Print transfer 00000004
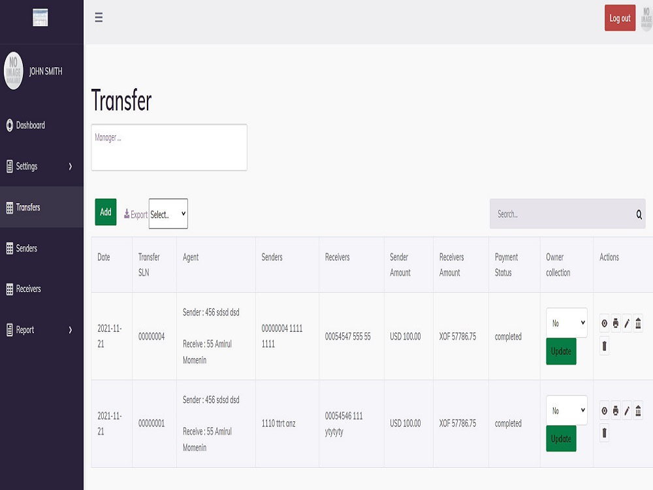The image size is (653, 490). coord(616,323)
